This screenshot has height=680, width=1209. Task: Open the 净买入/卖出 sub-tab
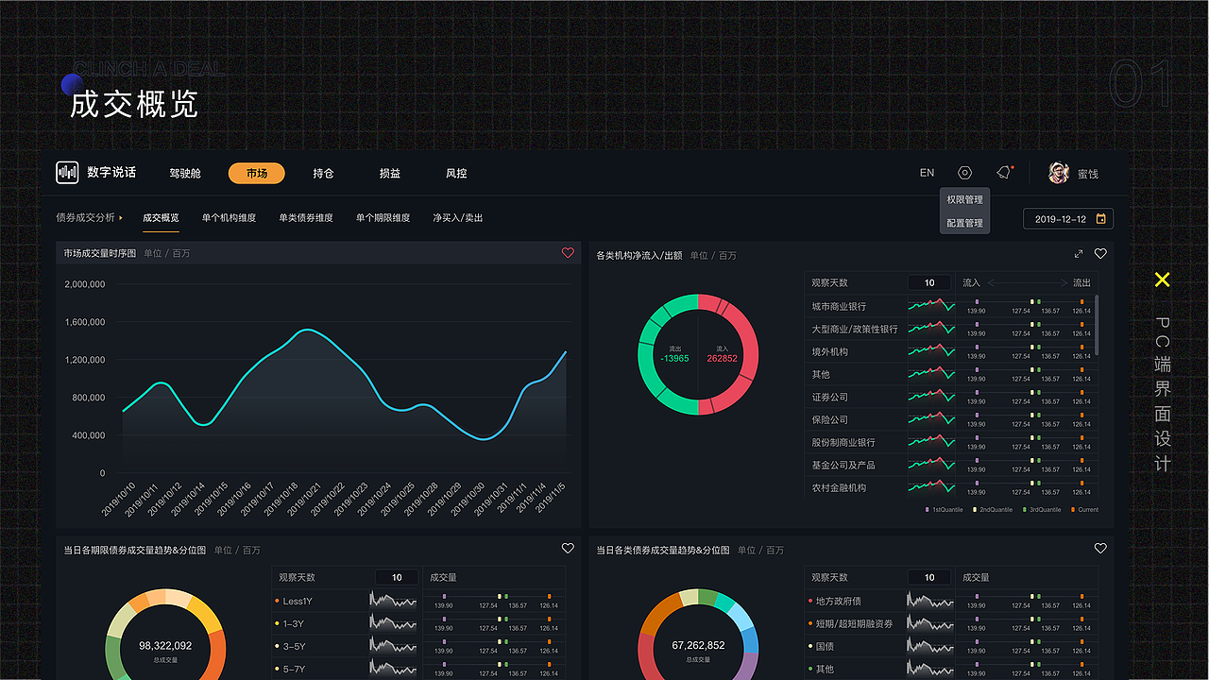tap(457, 218)
